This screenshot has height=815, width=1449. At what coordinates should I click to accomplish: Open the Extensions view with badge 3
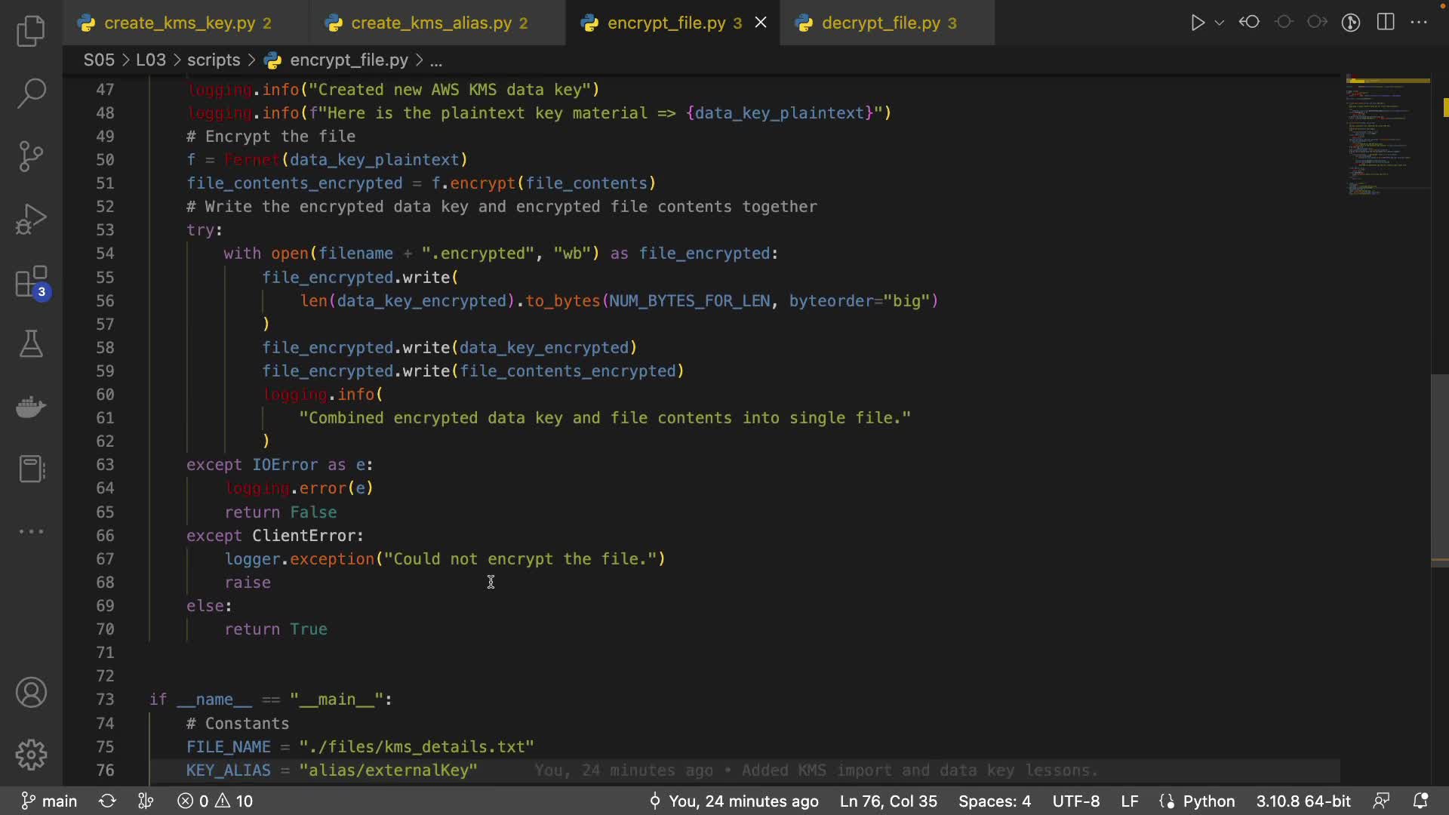click(31, 283)
